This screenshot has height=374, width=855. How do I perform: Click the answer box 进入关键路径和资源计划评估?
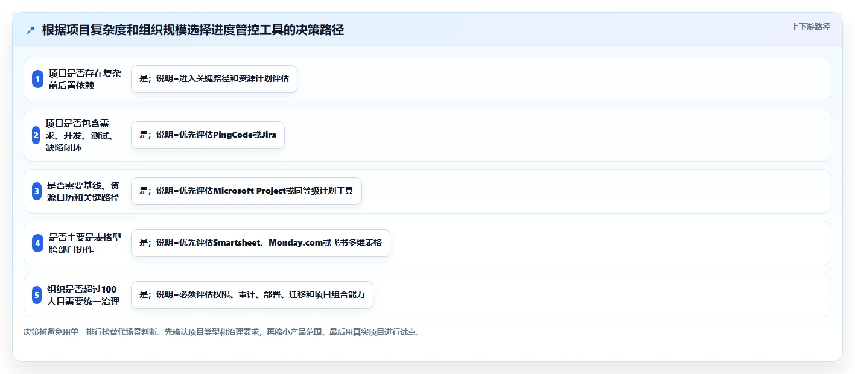click(214, 79)
